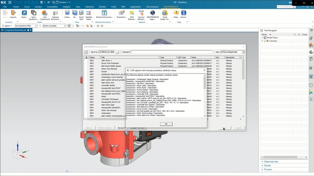
Task: Sort the list by Title column header
Action: pos(130,57)
